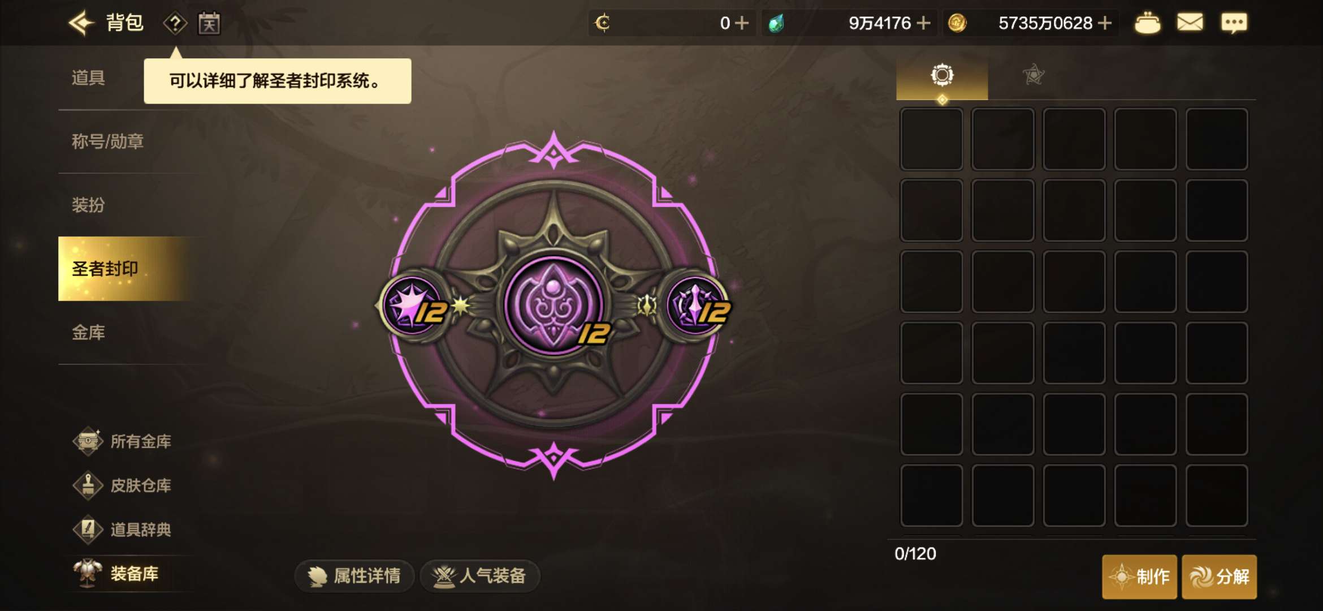Open the calendar icon in the header
The height and width of the screenshot is (611, 1323).
209,24
